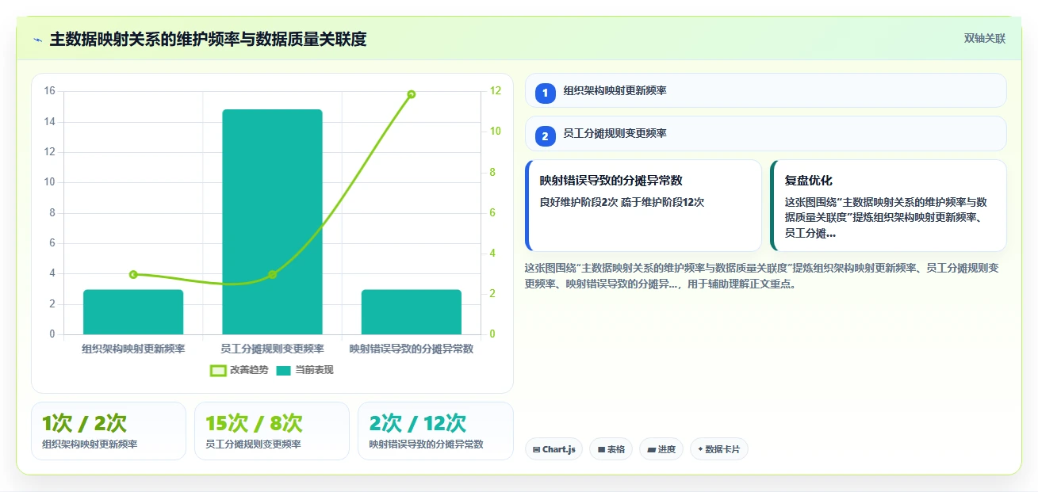Toggle the 改善趋势 legend item
Screen dimensions: 1038x492
239,370
